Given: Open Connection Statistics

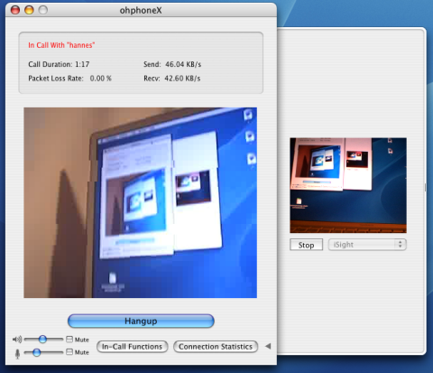Looking at the screenshot, I should [x=216, y=347].
